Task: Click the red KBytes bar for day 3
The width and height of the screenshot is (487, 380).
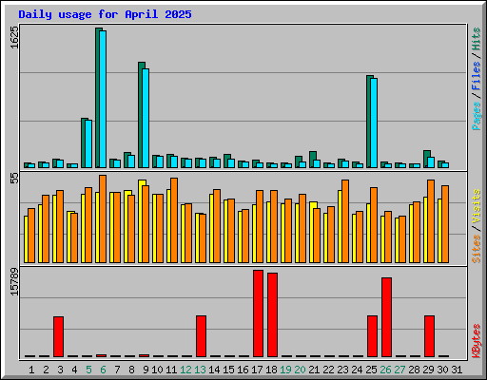Action: (x=58, y=337)
